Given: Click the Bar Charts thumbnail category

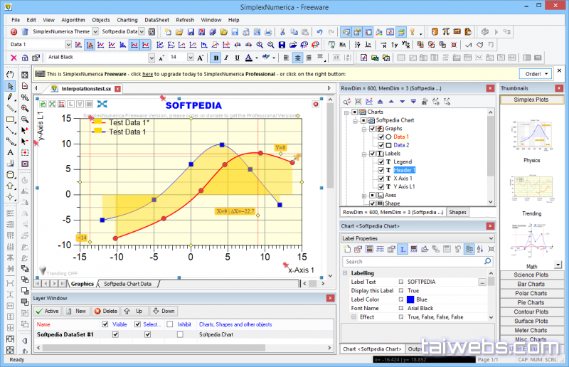Looking at the screenshot, I should [x=531, y=284].
